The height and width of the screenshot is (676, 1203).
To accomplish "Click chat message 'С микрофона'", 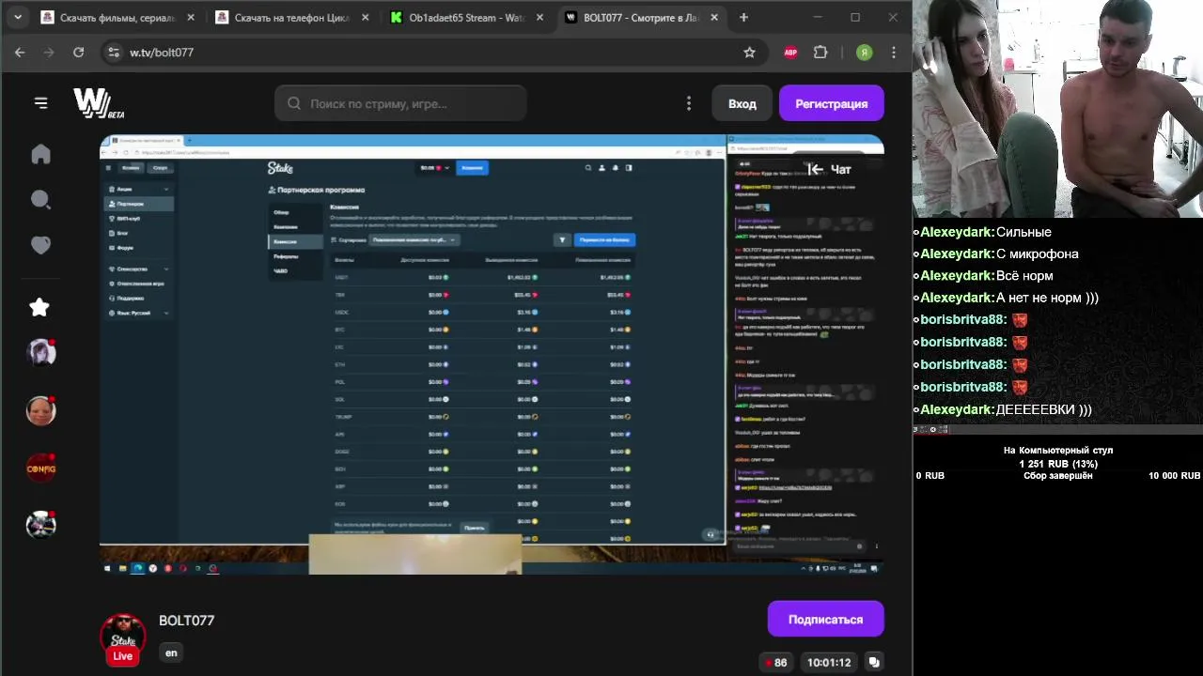I will [1037, 253].
